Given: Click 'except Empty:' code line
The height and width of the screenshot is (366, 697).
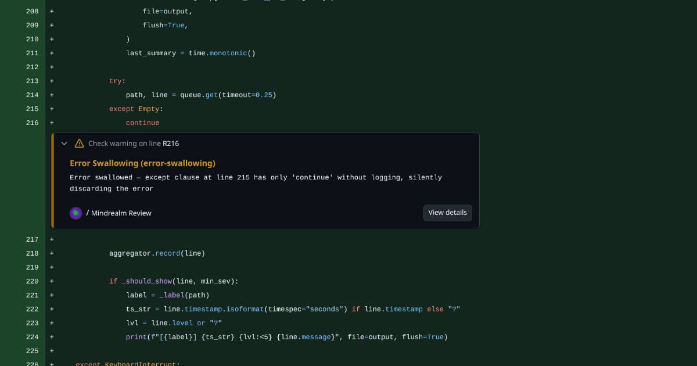Looking at the screenshot, I should pyautogui.click(x=136, y=109).
